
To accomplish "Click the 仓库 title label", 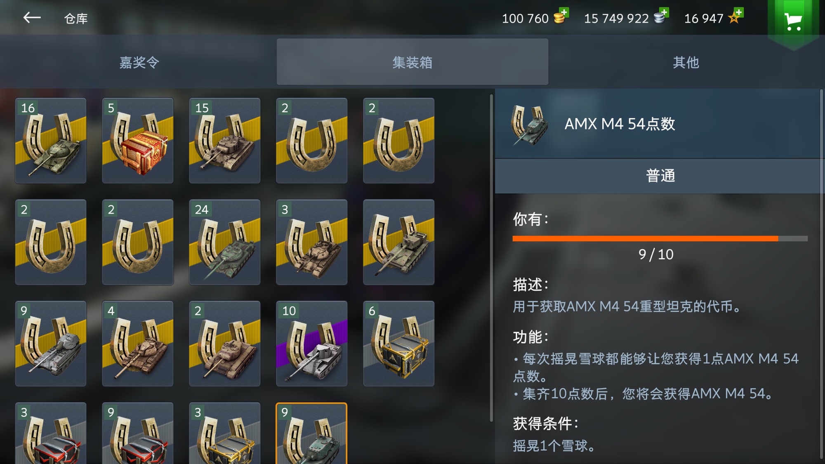I will coord(76,19).
